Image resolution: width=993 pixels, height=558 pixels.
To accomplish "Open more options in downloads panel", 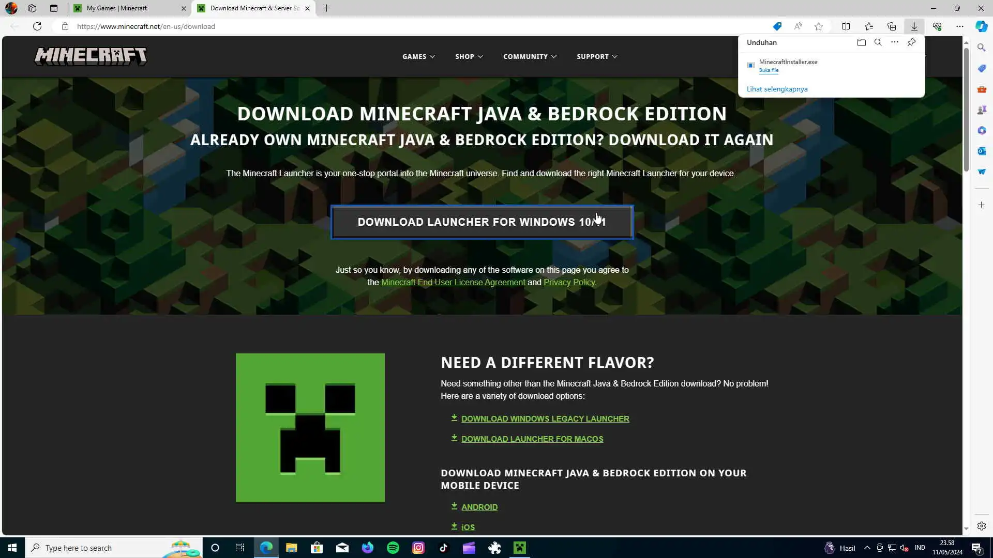I will pos(894,42).
